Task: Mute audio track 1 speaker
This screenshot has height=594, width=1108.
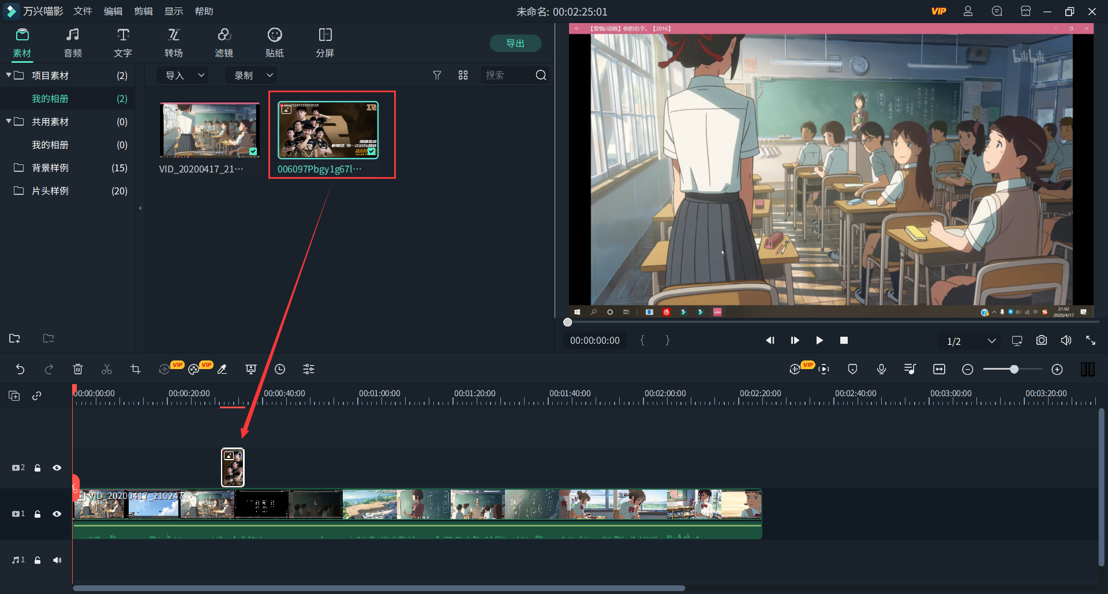Action: click(x=57, y=560)
